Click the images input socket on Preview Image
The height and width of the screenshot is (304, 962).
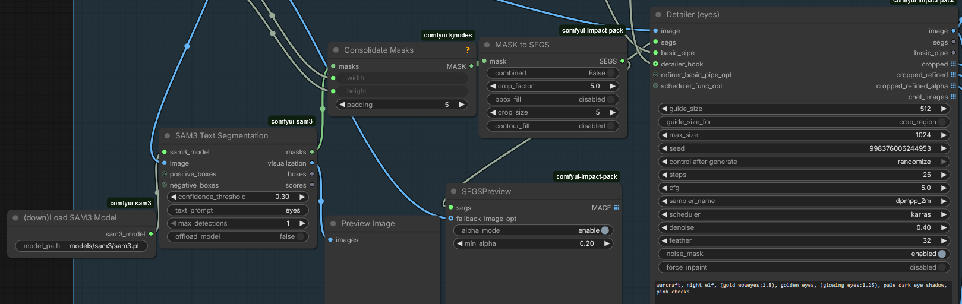(330, 240)
